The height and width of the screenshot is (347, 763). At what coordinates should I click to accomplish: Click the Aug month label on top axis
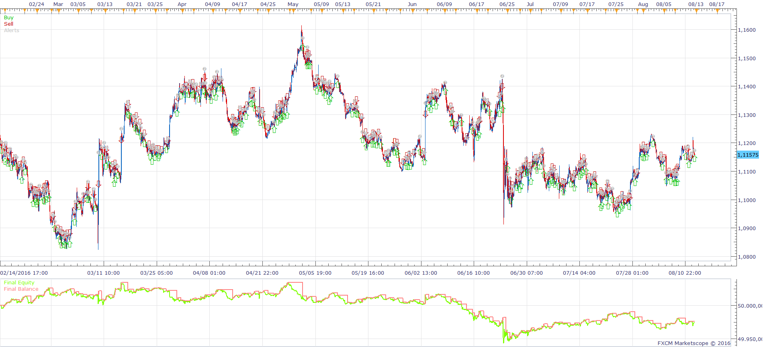(x=643, y=4)
